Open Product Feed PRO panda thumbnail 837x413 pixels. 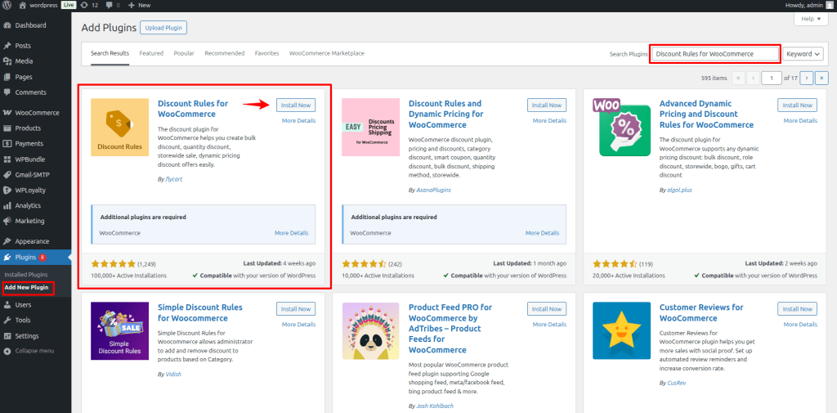(x=370, y=330)
